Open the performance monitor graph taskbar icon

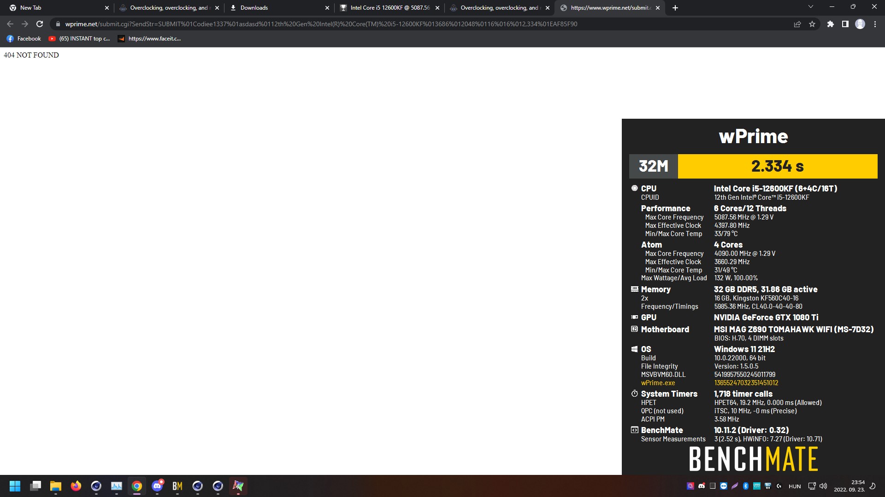[117, 486]
